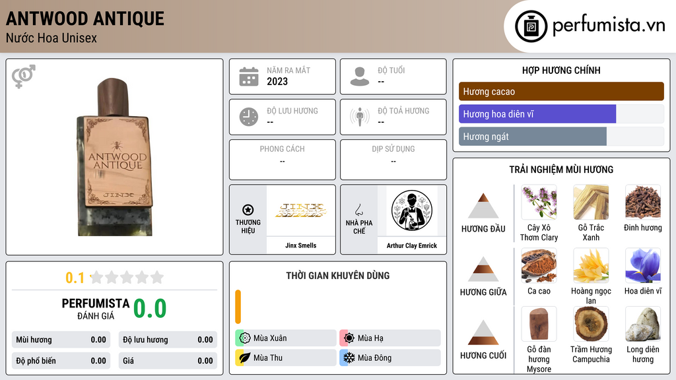Click the sillage icon for Độ toả hương
Image resolution: width=676 pixels, height=380 pixels.
(360, 117)
